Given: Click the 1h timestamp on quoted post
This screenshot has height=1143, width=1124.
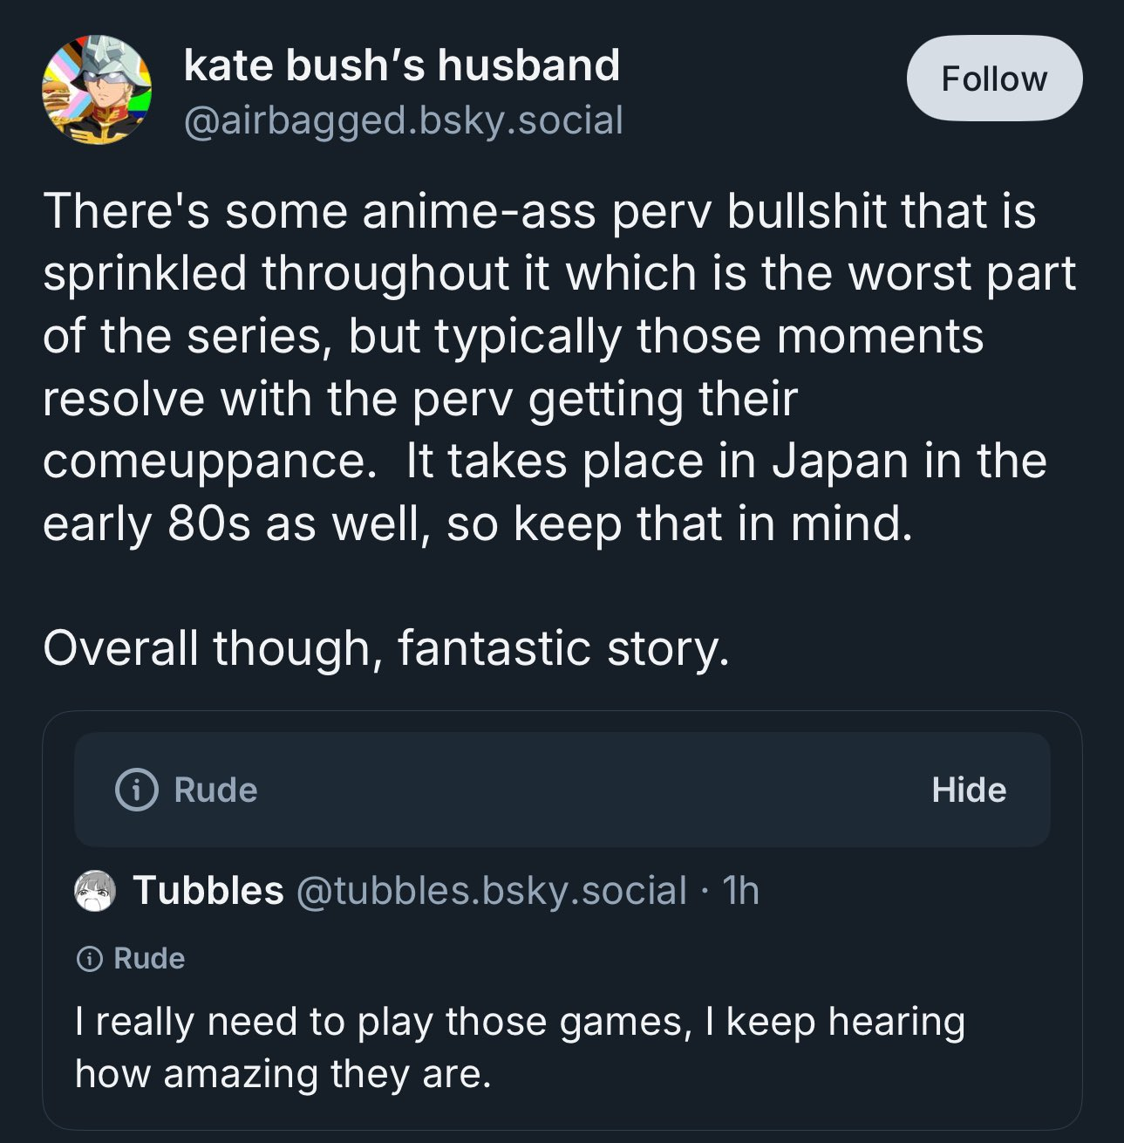Looking at the screenshot, I should point(741,891).
